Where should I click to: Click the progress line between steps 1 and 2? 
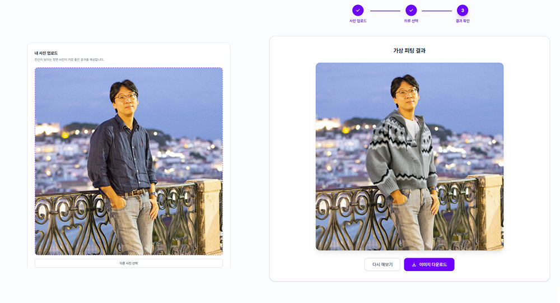coord(385,11)
